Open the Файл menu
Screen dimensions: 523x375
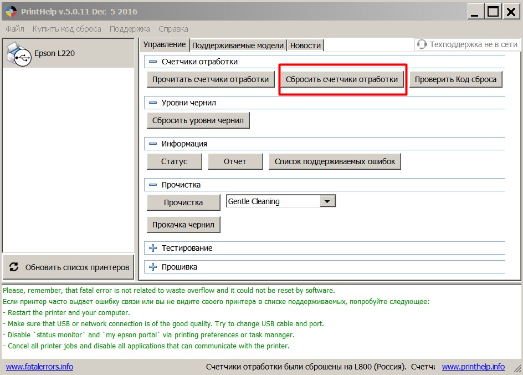pos(15,29)
